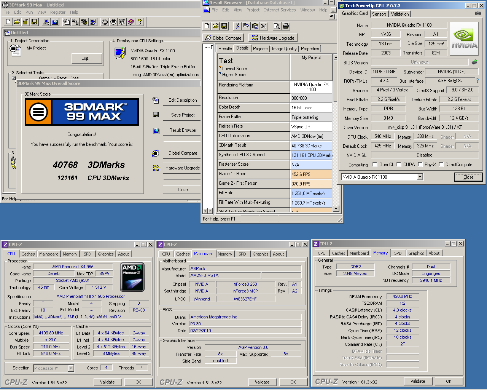Click the Delete X icon in Result Browser

[x=264, y=26]
